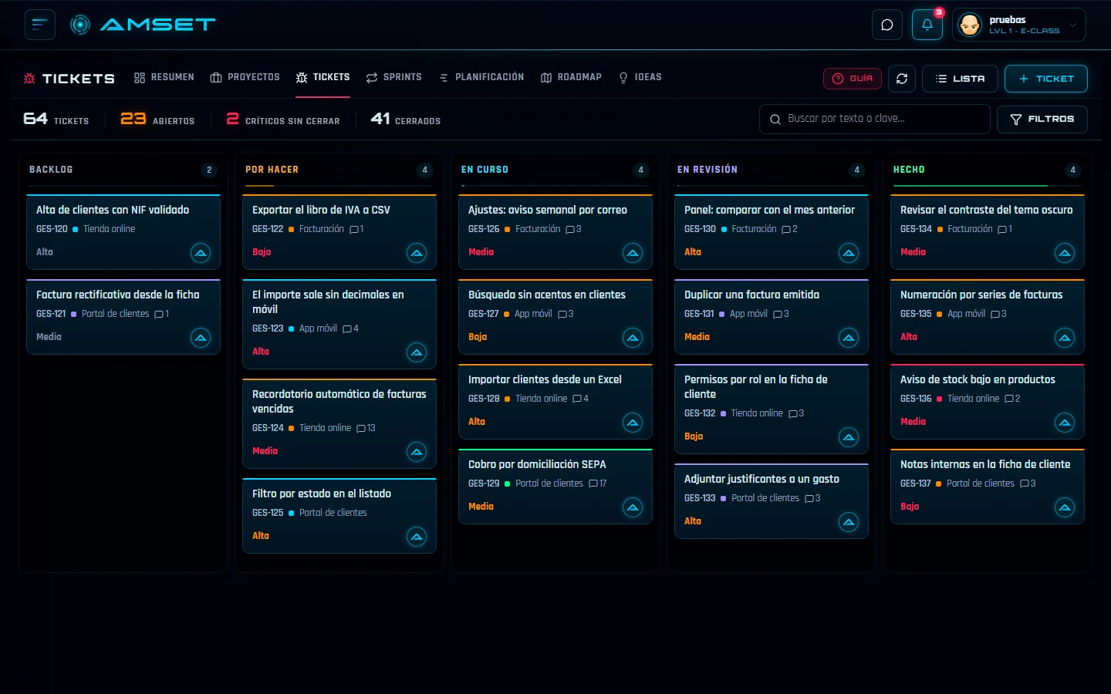Click priority arrow icon on GES-121 card
1111x694 pixels.
[201, 338]
